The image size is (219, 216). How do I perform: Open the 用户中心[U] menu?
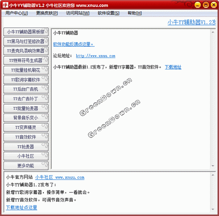click(x=17, y=13)
